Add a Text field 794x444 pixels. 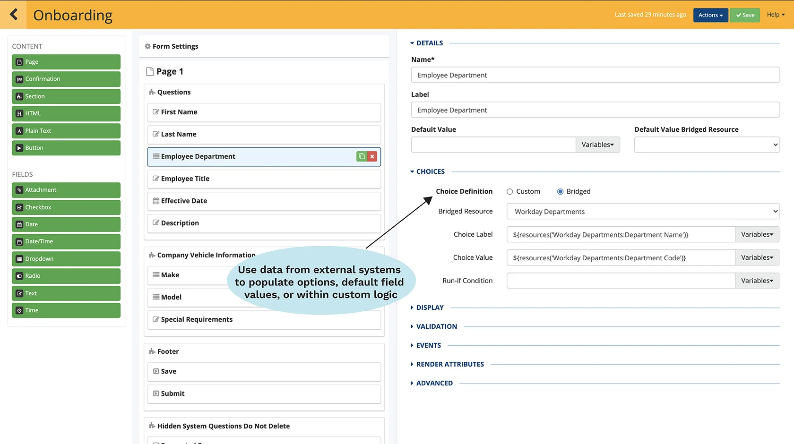pyautogui.click(x=66, y=293)
